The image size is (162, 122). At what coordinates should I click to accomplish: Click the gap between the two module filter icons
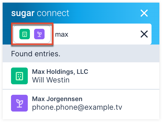(32, 34)
